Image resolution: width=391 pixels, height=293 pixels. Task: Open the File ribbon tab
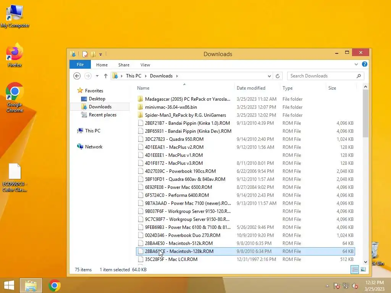pyautogui.click(x=80, y=64)
